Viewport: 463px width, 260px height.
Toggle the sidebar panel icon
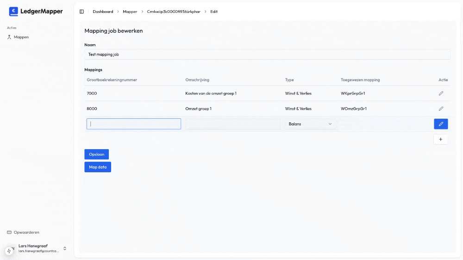[81, 12]
